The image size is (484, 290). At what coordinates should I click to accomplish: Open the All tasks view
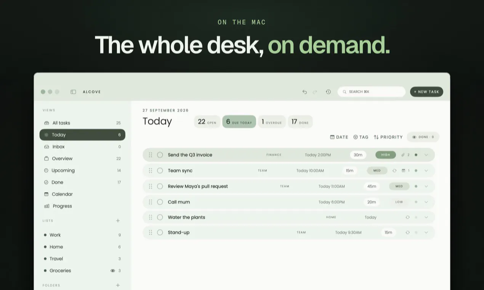tap(82, 123)
